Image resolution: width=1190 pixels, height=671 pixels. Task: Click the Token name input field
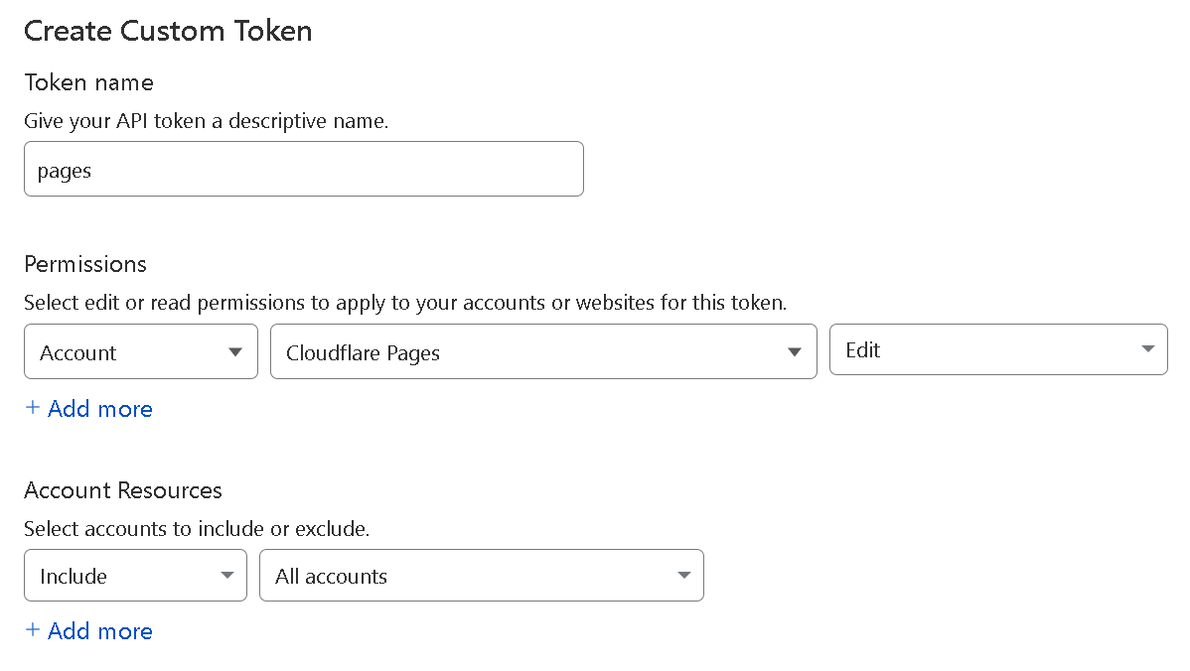[x=303, y=169]
